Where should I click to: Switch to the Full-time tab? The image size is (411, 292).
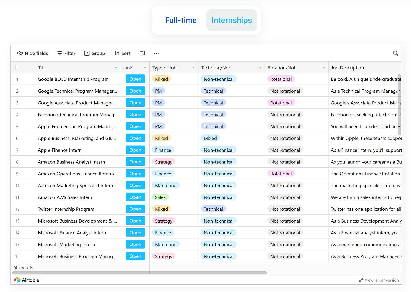(x=181, y=20)
